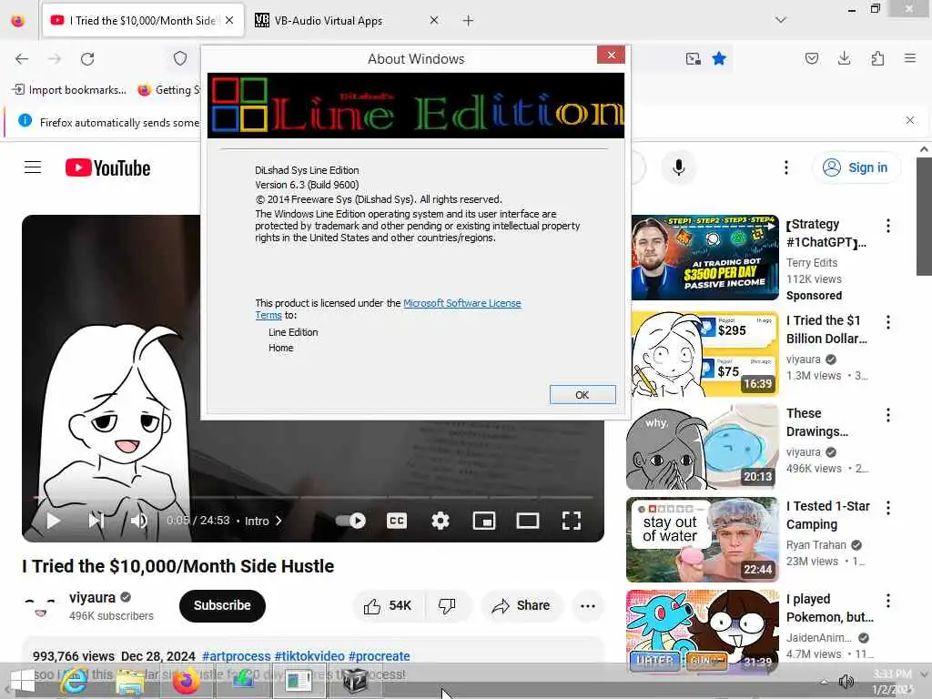The image size is (932, 699).
Task: Open Save to Pocket
Action: (x=811, y=58)
